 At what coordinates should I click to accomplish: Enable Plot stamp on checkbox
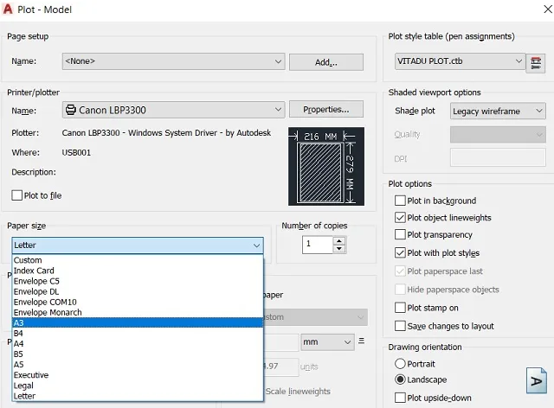click(400, 308)
